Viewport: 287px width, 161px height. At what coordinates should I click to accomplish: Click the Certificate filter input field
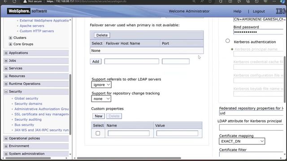tap(251, 154)
